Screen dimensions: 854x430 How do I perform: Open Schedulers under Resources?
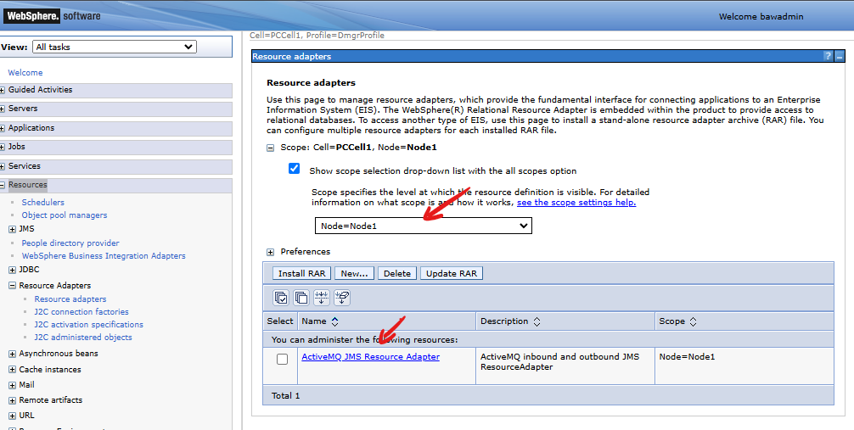pyautogui.click(x=43, y=202)
